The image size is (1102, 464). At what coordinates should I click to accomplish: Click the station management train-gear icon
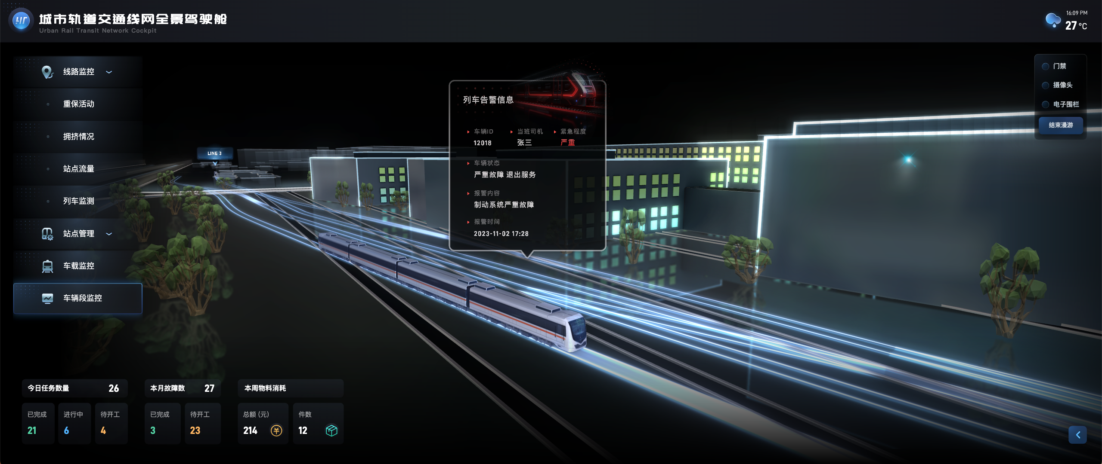pos(47,234)
